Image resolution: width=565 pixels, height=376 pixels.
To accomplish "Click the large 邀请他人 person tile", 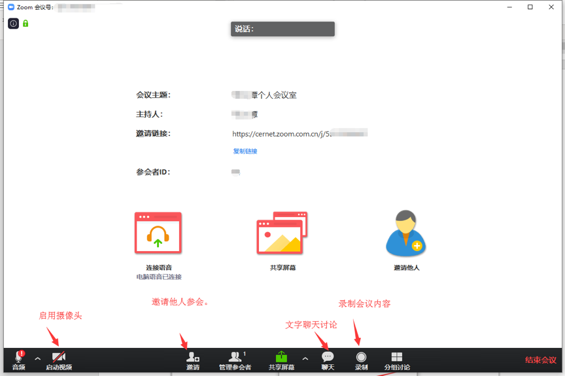I will (406, 233).
